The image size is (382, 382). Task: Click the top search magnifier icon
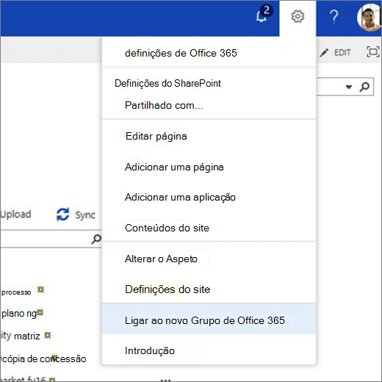364,87
